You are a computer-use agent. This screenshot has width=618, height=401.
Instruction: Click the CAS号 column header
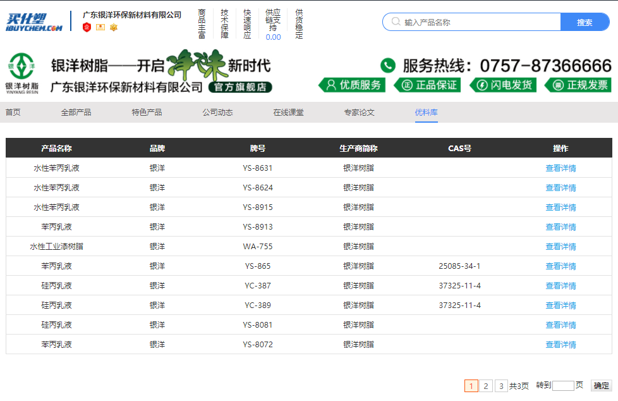pos(459,149)
